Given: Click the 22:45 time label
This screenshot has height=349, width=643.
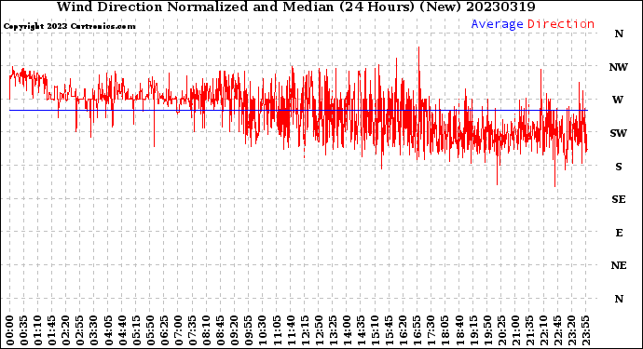Looking at the screenshot, I should pos(557,330).
